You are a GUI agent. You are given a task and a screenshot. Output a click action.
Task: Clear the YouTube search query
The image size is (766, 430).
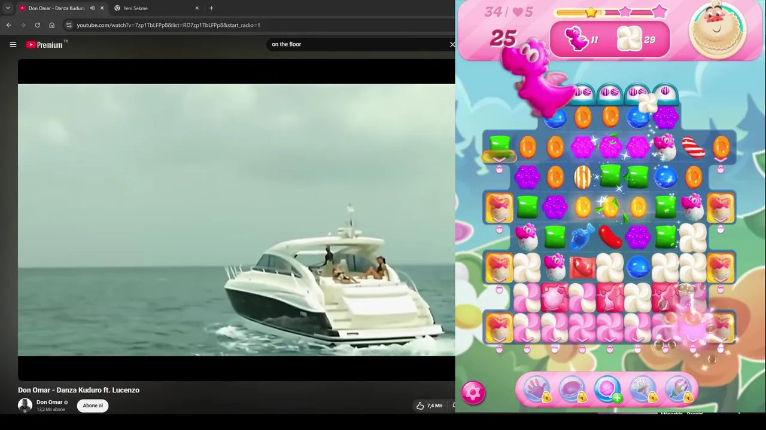(x=452, y=44)
